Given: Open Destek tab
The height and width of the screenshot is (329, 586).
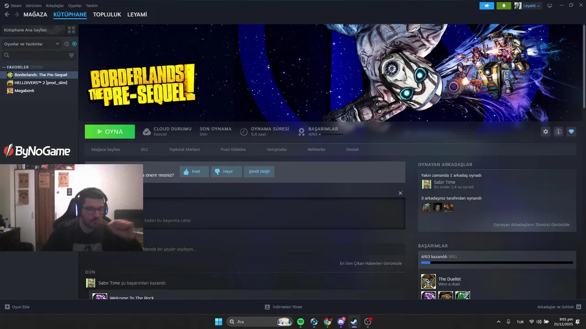Looking at the screenshot, I should (353, 149).
